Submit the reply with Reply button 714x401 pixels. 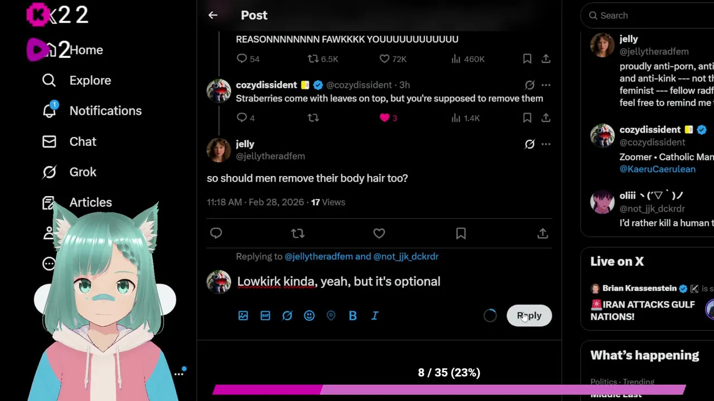529,316
